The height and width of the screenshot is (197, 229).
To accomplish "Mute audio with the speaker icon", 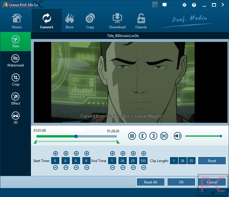I will point(178,136).
